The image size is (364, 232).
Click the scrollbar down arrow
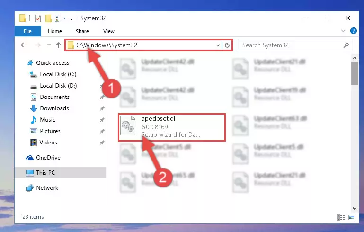point(355,208)
